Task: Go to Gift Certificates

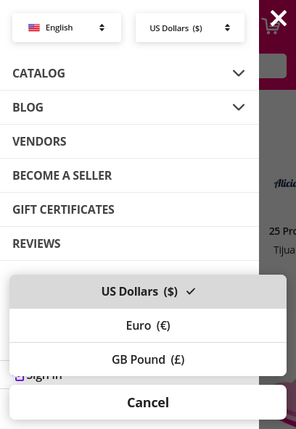Action: [x=129, y=209]
